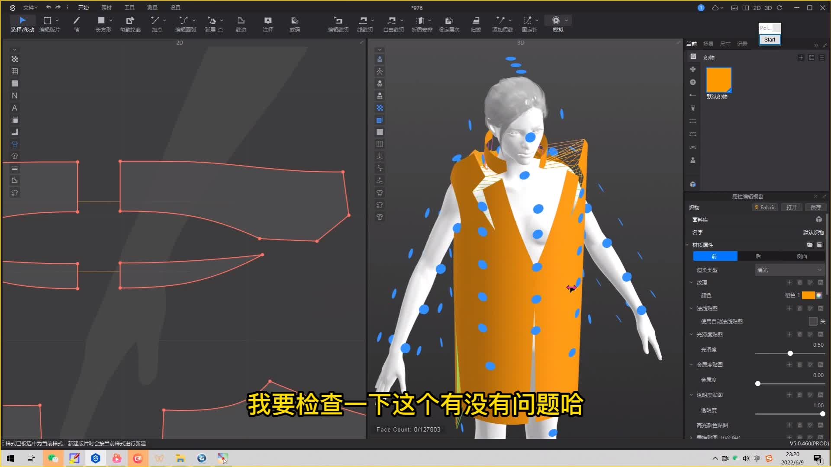Screen dimensions: 831x467
Task: Toggle the checkered texture display in 3D toolbar
Action: pyautogui.click(x=380, y=108)
